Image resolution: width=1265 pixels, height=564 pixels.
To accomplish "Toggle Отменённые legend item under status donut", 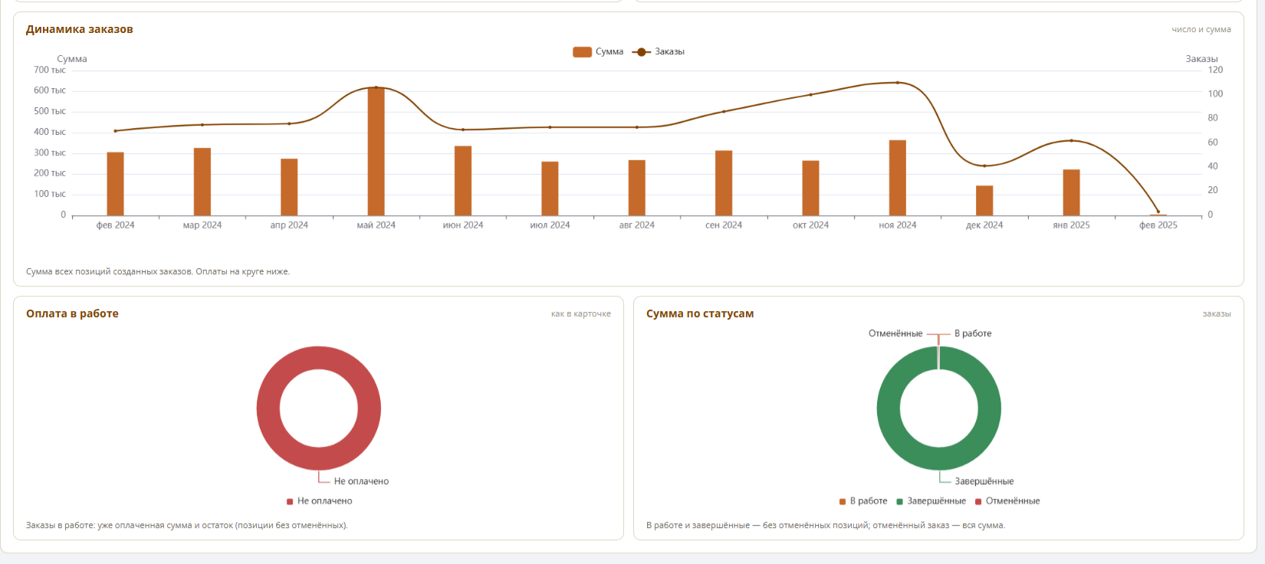I will [x=1007, y=501].
